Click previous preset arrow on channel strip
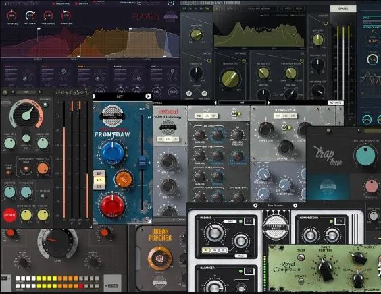This screenshot has width=381, height=294. pos(215,102)
